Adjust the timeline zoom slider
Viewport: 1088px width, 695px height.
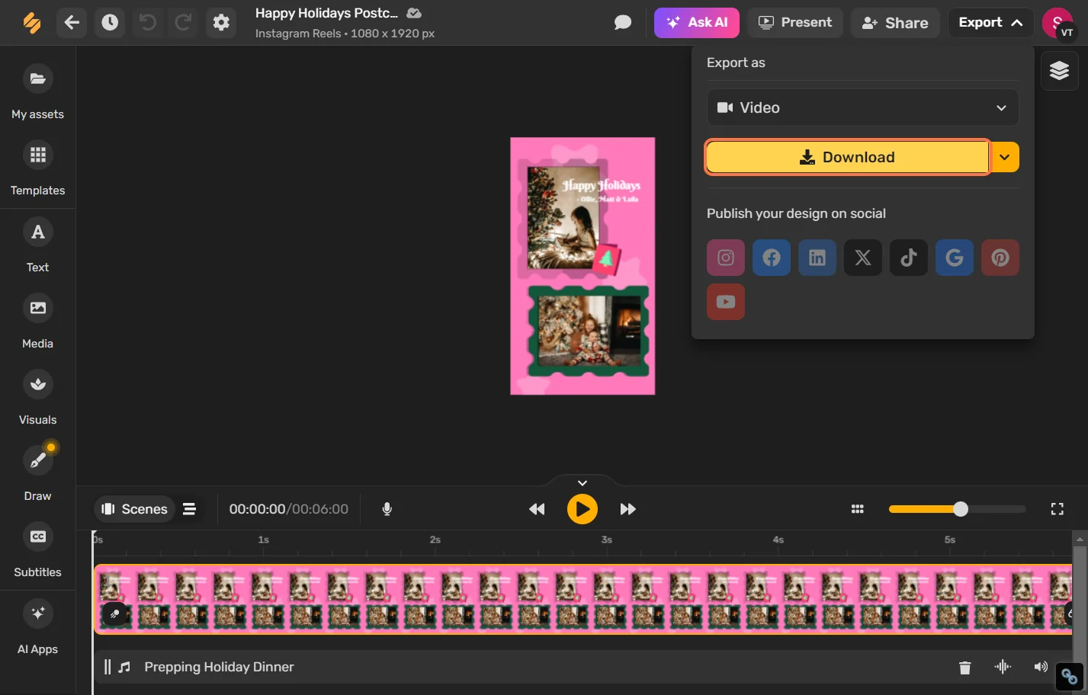959,508
